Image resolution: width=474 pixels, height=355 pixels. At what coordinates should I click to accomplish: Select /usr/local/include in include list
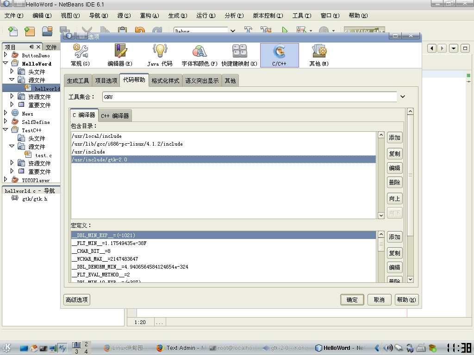click(224, 136)
